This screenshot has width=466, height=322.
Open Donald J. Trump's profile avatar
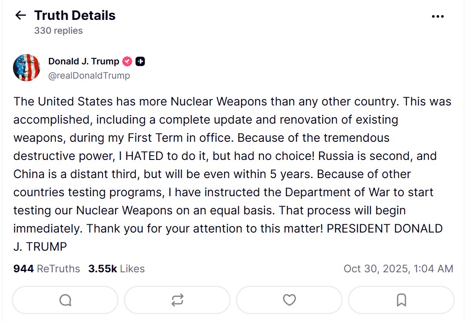(26, 68)
